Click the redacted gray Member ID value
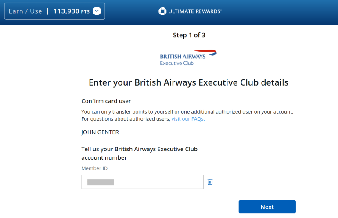The width and height of the screenshot is (338, 218). coord(101,182)
